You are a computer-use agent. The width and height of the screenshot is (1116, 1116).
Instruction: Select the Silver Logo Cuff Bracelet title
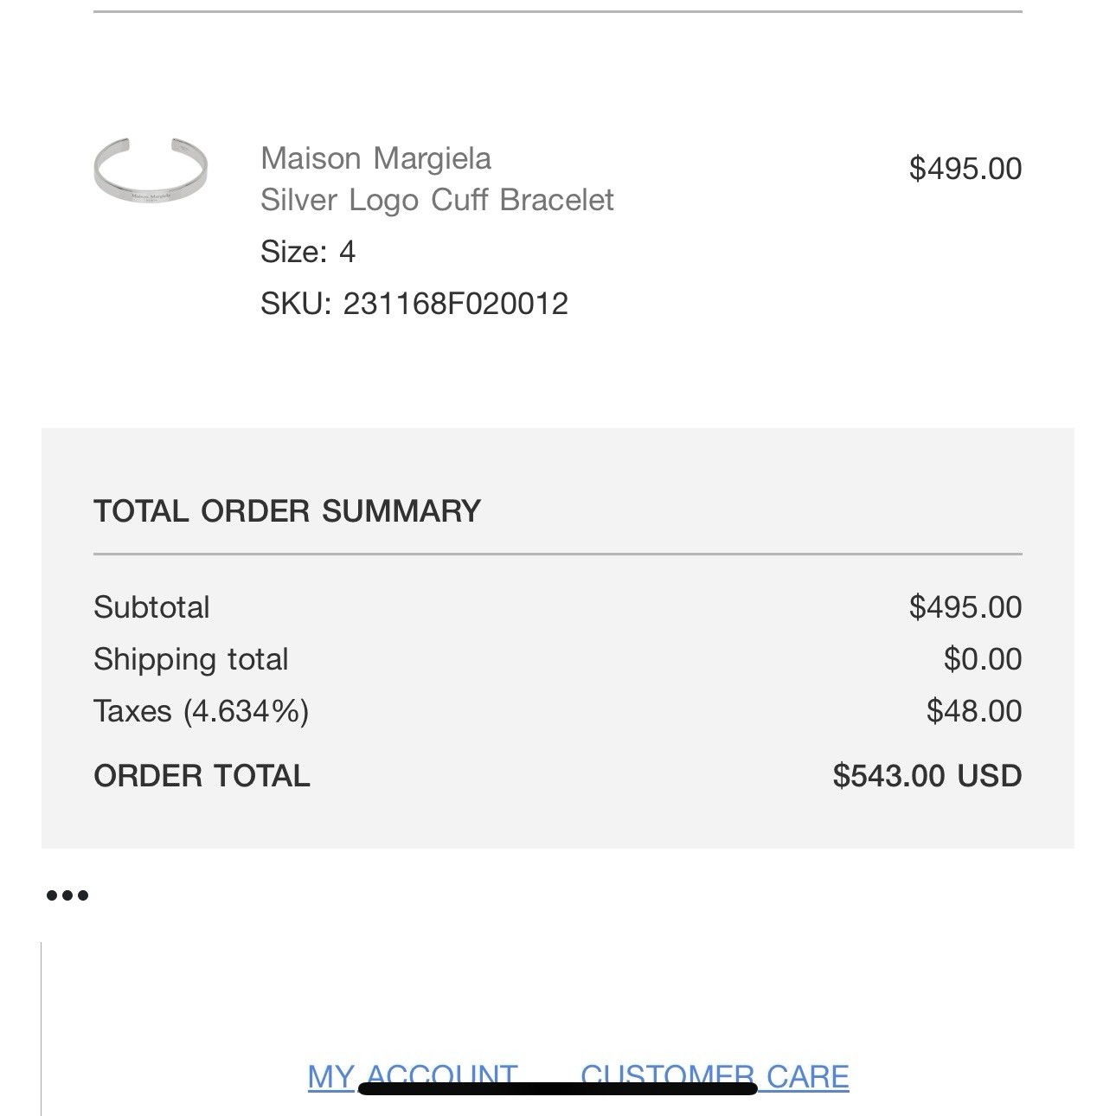(x=437, y=200)
